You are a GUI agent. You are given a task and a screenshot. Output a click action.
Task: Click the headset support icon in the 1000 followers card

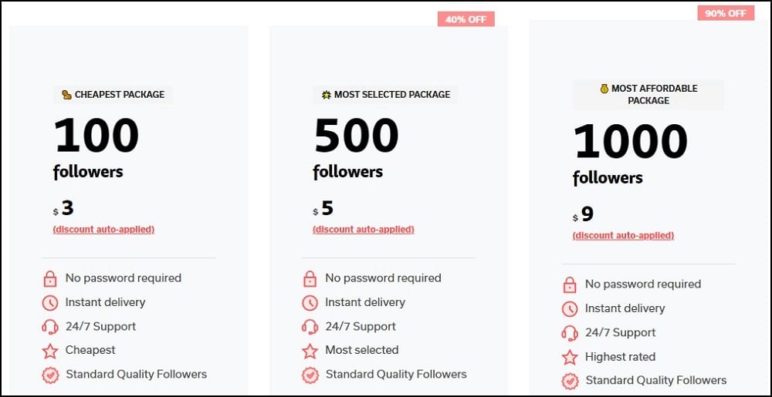[570, 333]
